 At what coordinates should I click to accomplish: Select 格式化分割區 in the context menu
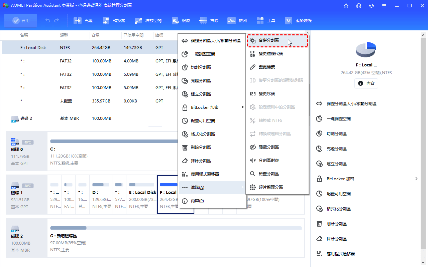click(x=203, y=134)
